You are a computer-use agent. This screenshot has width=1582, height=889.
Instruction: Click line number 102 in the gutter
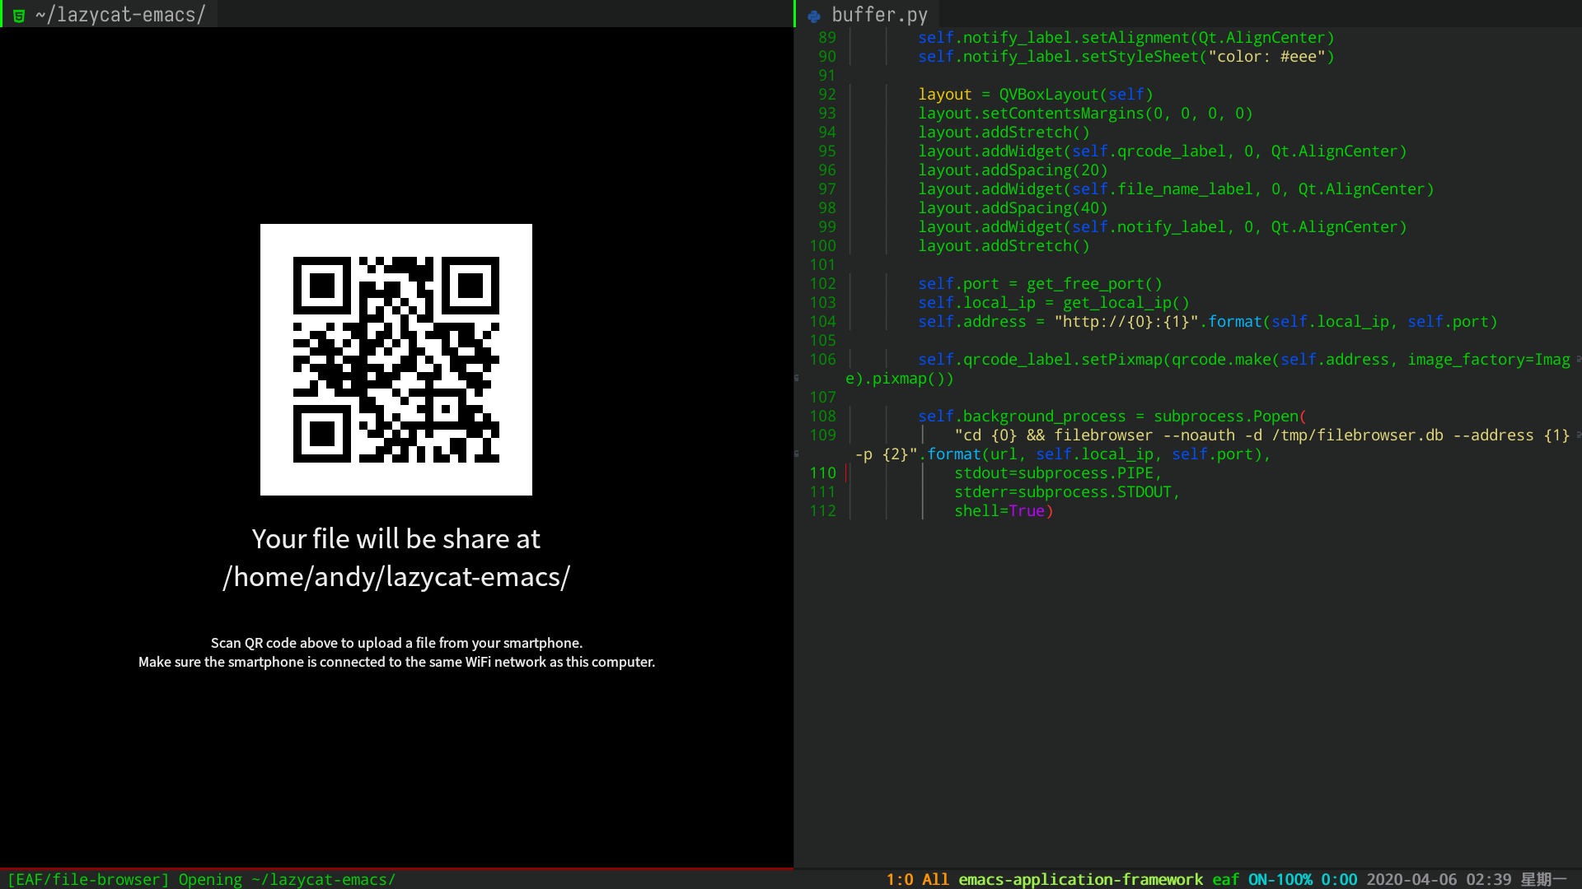click(822, 284)
